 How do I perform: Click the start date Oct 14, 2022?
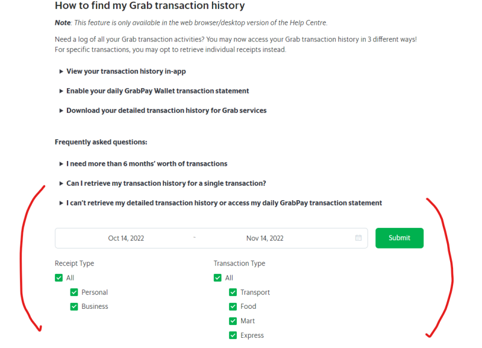pos(126,238)
